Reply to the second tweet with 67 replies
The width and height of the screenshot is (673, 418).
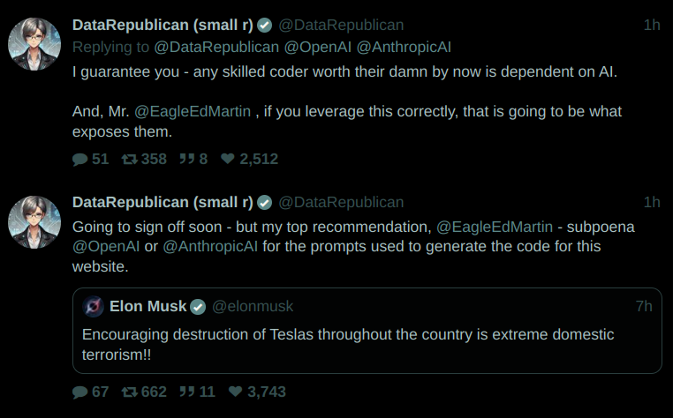pyautogui.click(x=80, y=392)
